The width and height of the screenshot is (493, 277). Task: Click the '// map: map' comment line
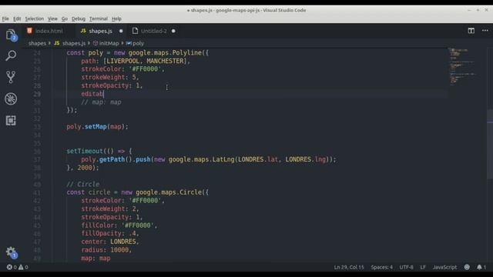(101, 102)
